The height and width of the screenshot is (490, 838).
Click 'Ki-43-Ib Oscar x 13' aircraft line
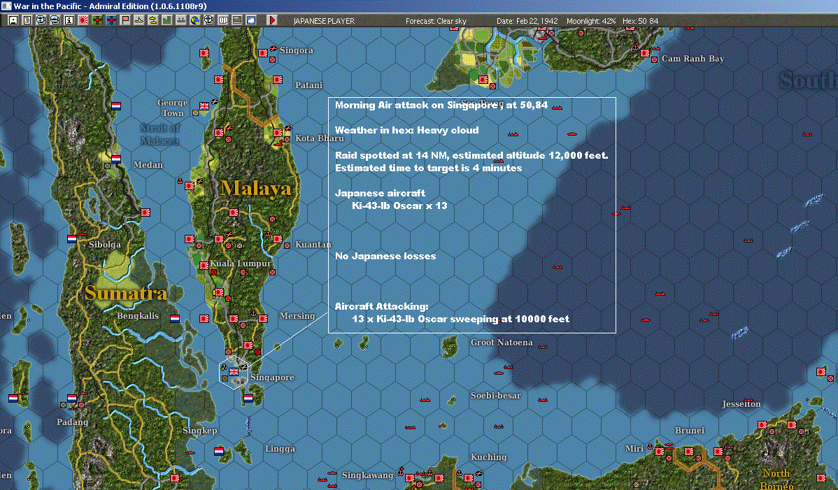point(399,206)
